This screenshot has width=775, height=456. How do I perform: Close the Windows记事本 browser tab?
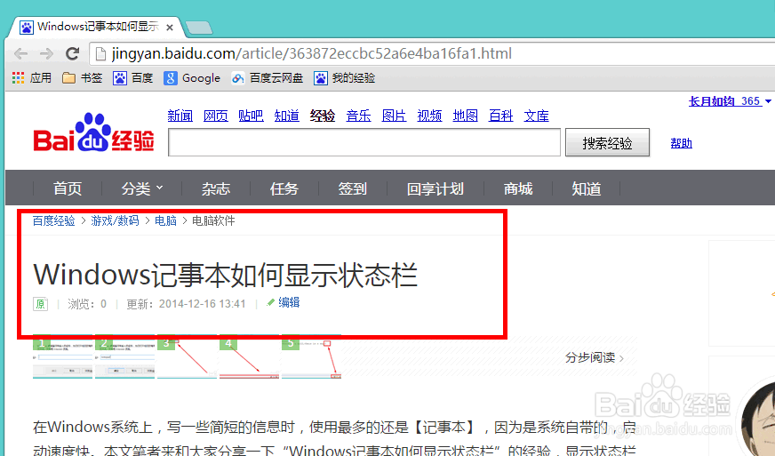pos(170,28)
